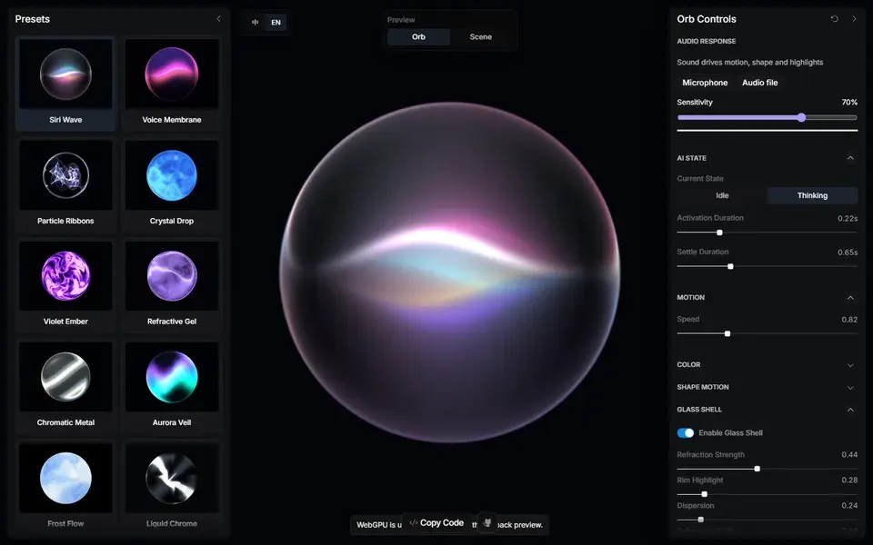Adjust the Activation Duration slider
The image size is (873, 545).
pyautogui.click(x=768, y=233)
